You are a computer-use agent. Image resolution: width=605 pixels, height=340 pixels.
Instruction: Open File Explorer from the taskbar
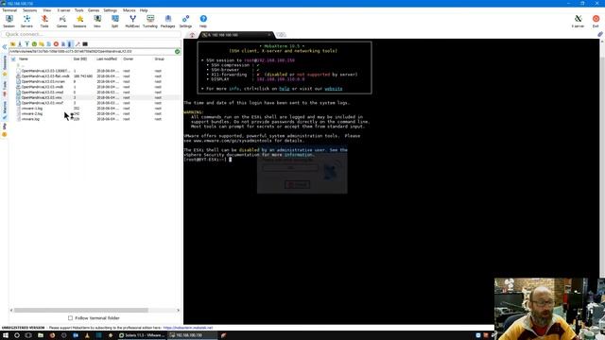pyautogui.click(x=41, y=335)
